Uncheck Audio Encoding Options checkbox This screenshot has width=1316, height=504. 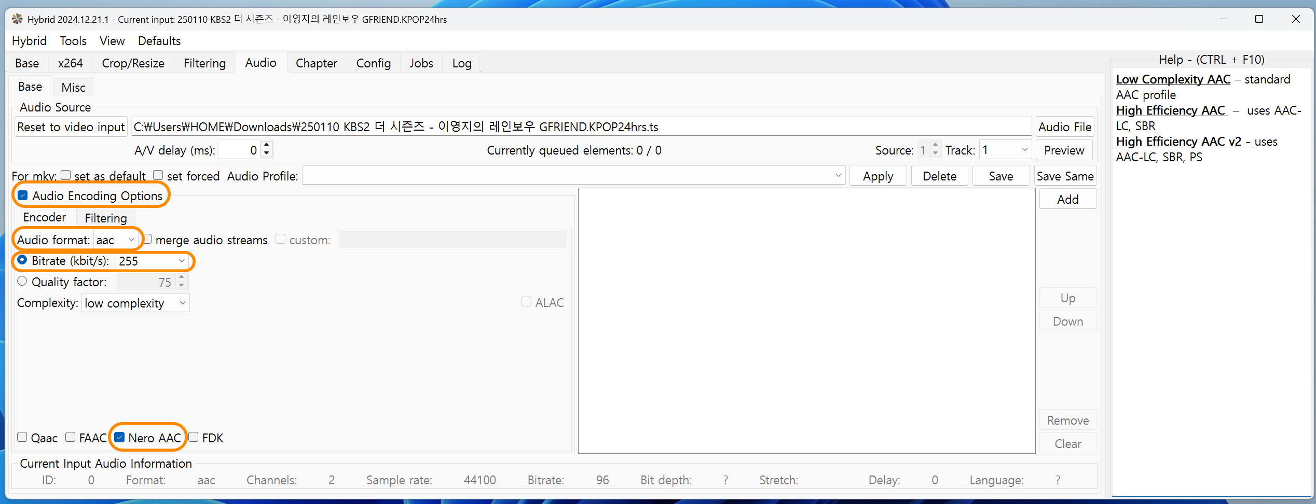[23, 195]
